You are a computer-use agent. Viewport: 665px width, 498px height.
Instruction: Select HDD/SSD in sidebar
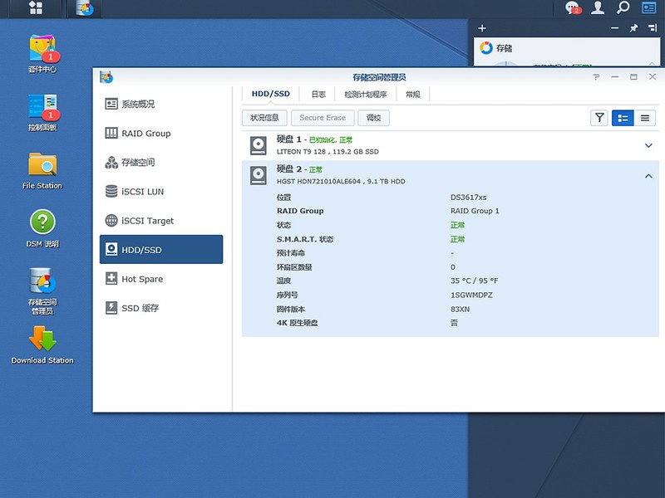pyautogui.click(x=161, y=250)
